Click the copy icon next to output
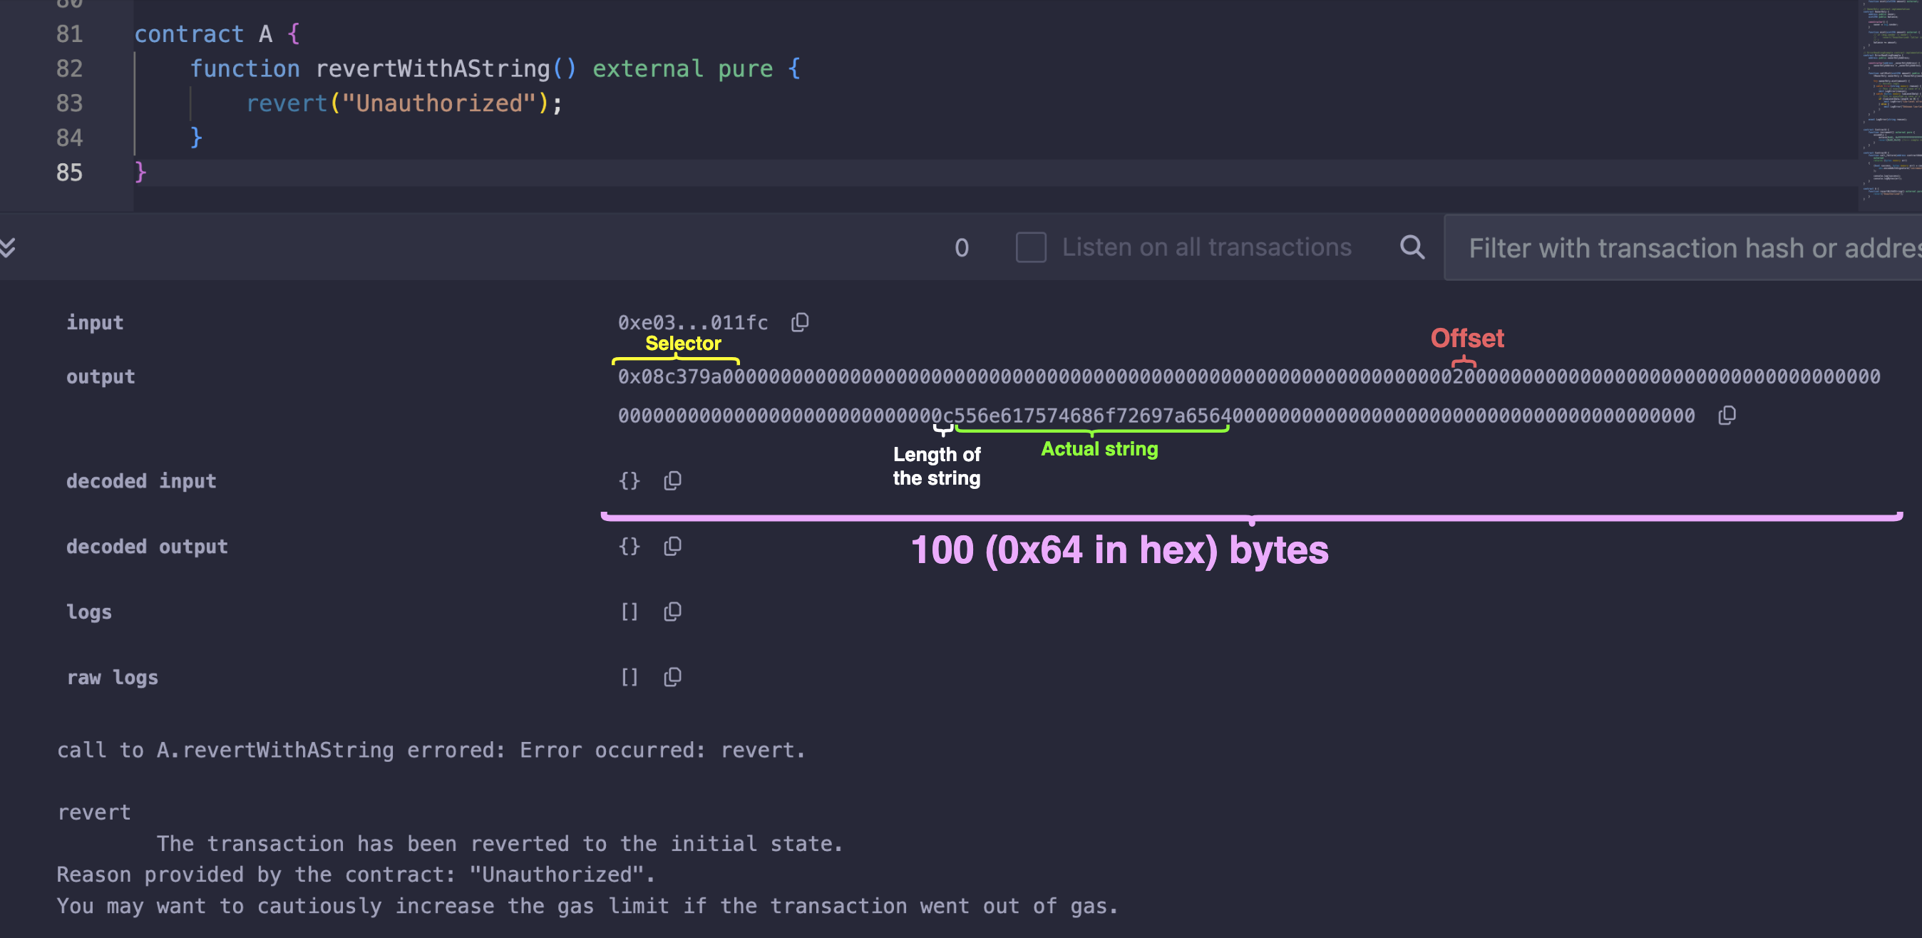This screenshot has height=938, width=1922. point(1728,416)
